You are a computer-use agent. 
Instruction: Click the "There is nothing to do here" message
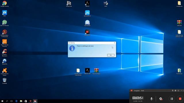click(85, 46)
